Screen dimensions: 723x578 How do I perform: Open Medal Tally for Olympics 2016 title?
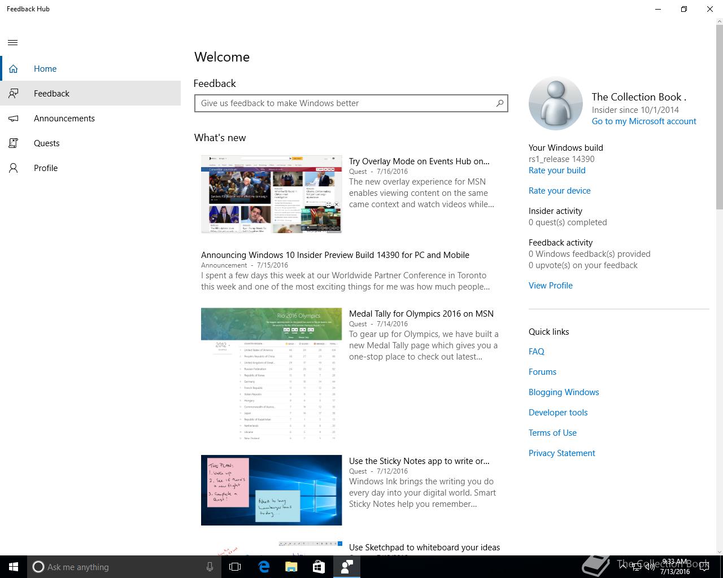421,314
